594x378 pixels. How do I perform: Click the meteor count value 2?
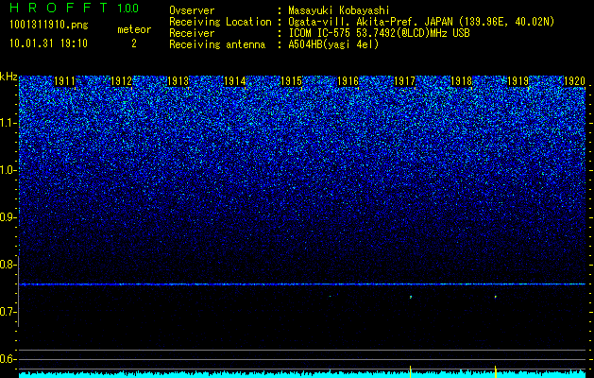[134, 43]
